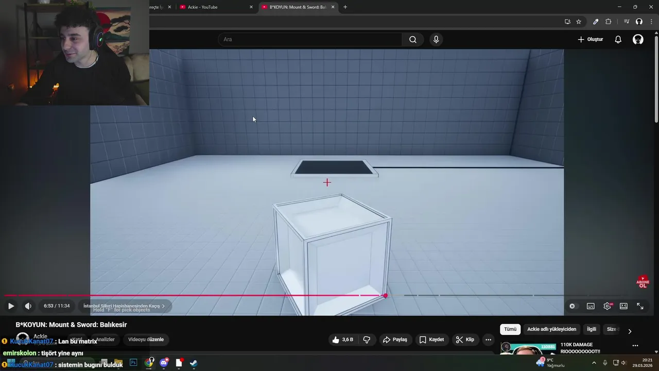This screenshot has height=371, width=659.
Task: Open Steam from the taskbar
Action: point(194,363)
